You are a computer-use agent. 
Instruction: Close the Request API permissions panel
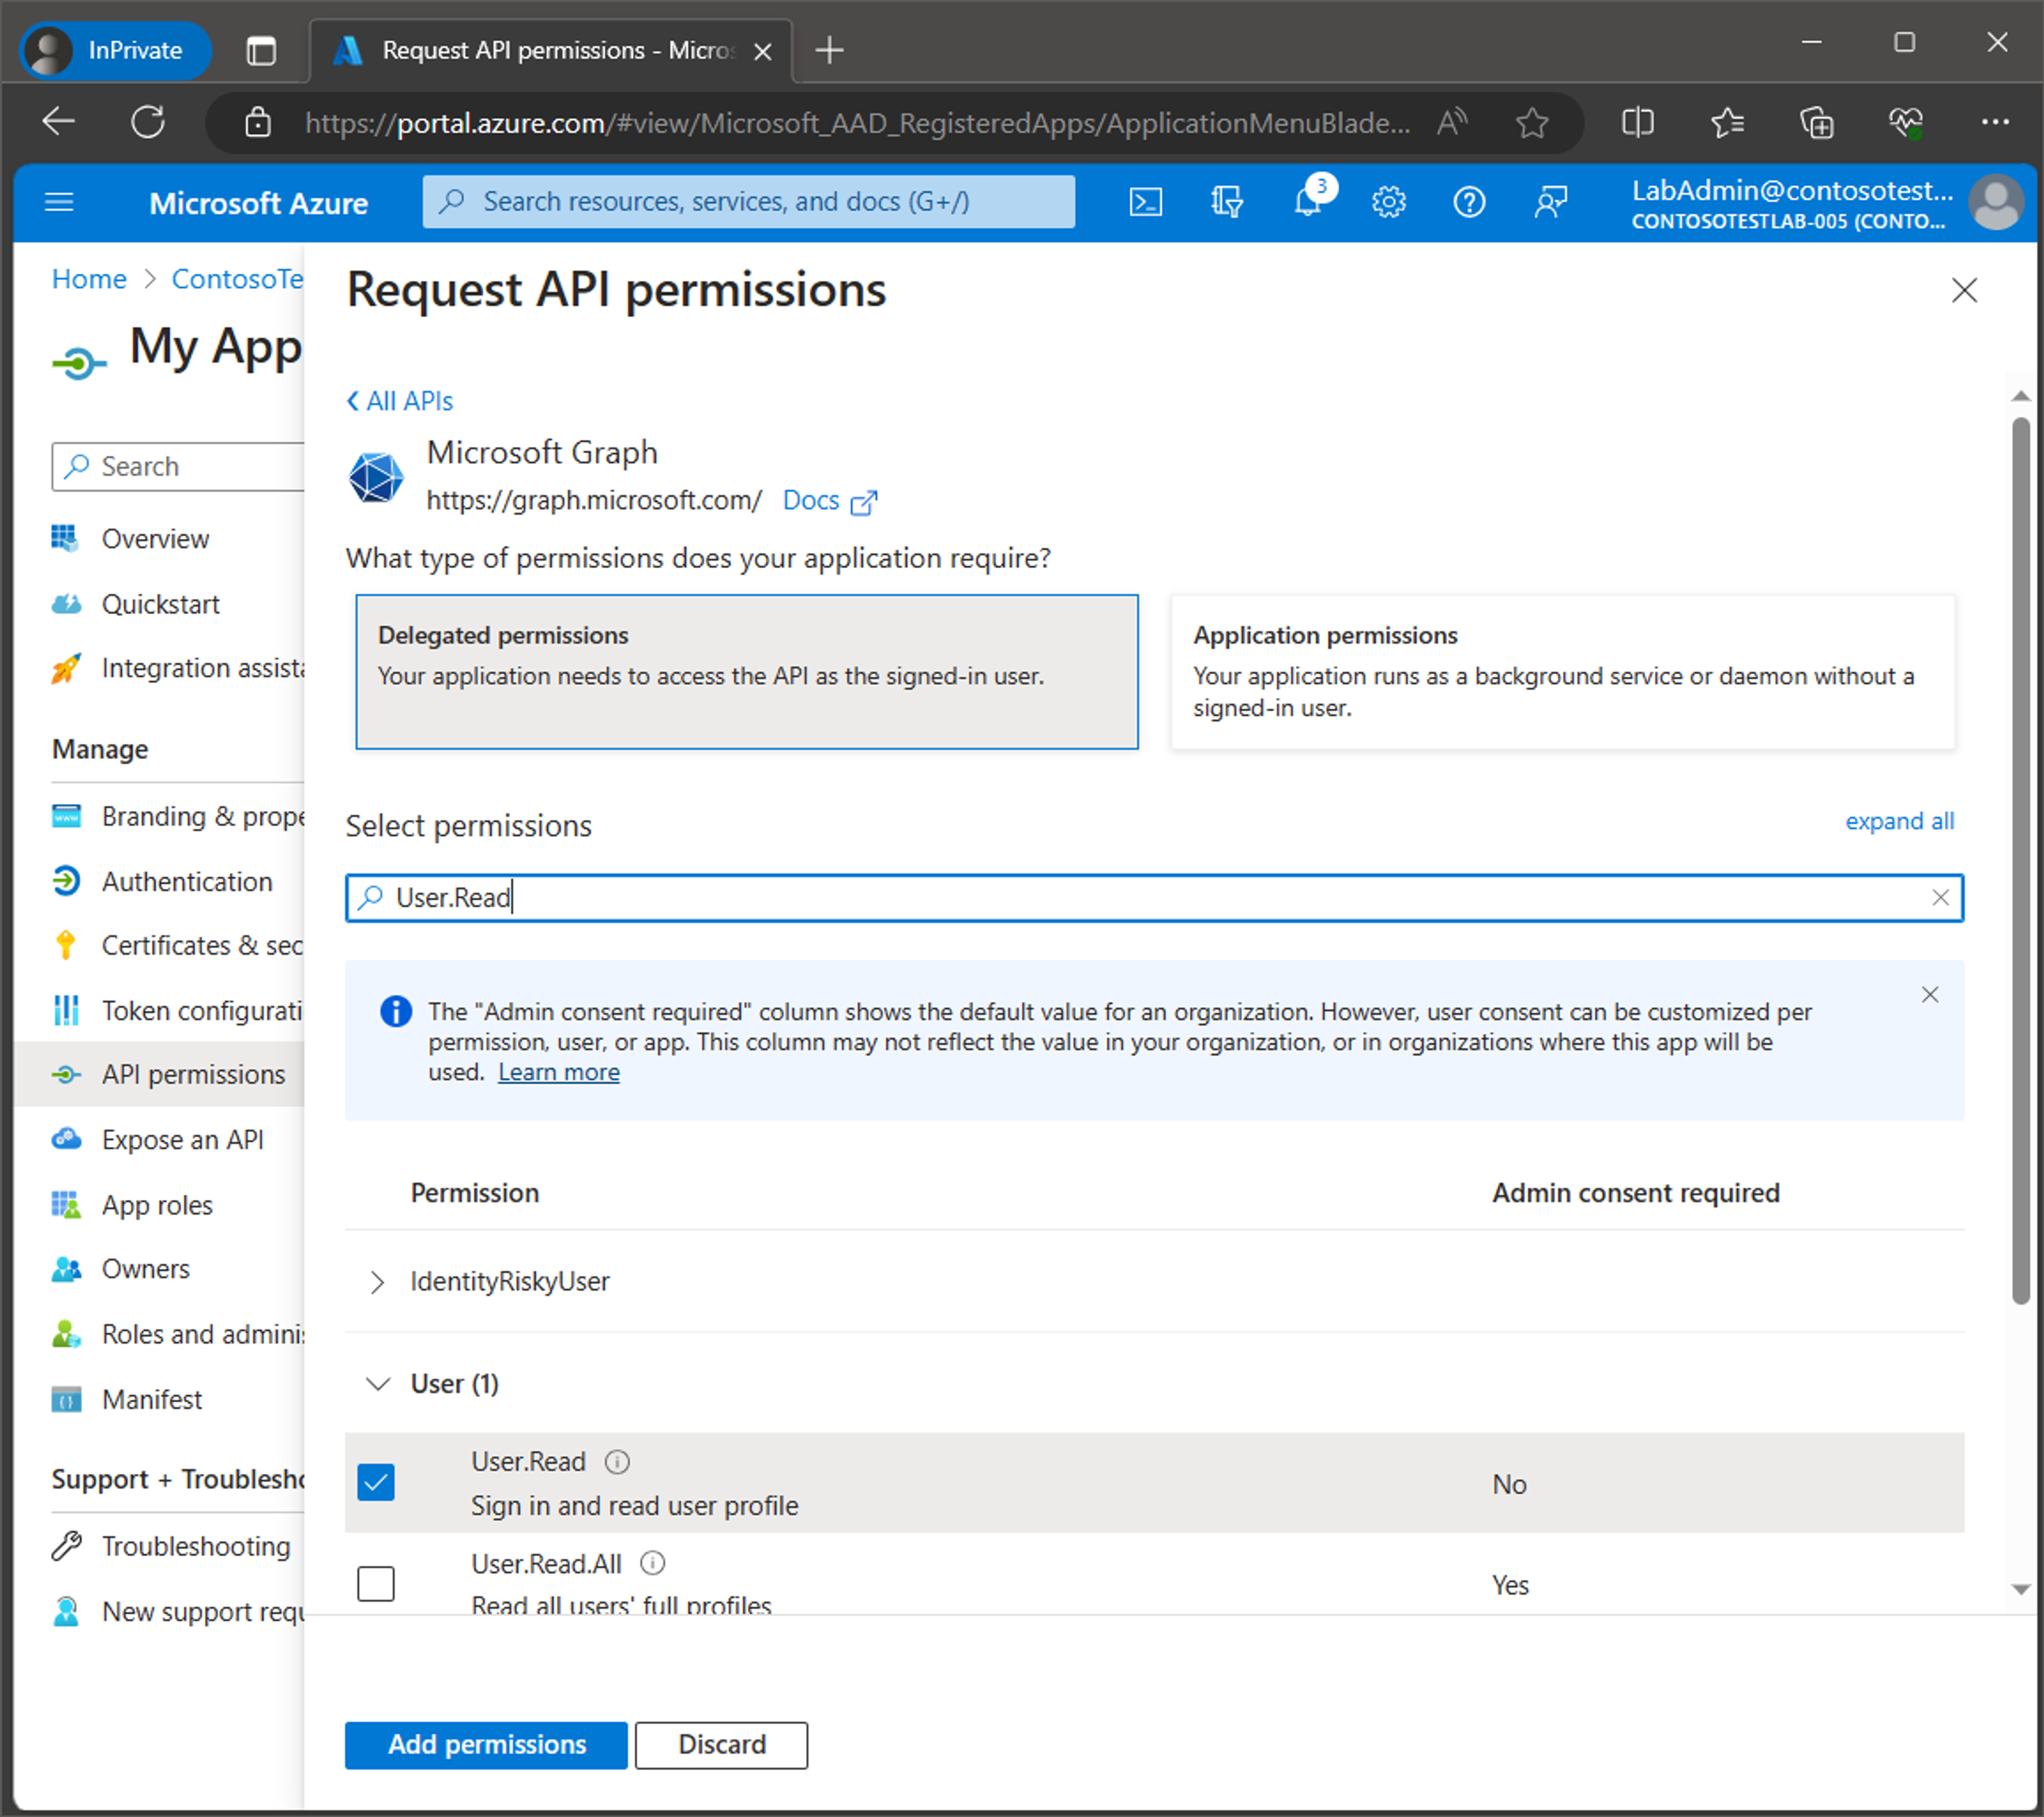(1964, 291)
